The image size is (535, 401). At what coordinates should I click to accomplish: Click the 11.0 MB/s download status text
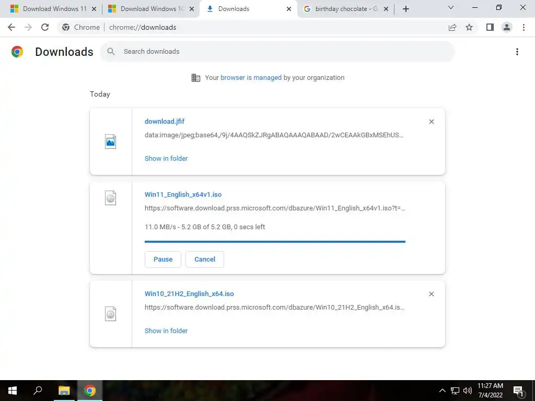pos(205,227)
